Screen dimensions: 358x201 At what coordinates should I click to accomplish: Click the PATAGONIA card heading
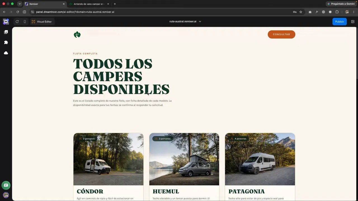(x=246, y=192)
